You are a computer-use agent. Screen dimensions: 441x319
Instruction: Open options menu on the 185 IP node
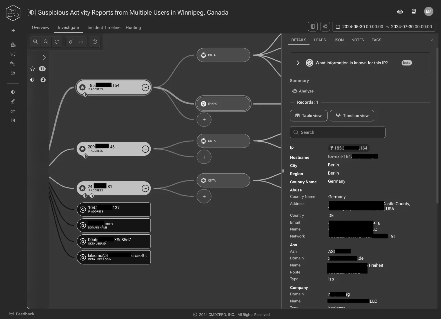pos(145,87)
